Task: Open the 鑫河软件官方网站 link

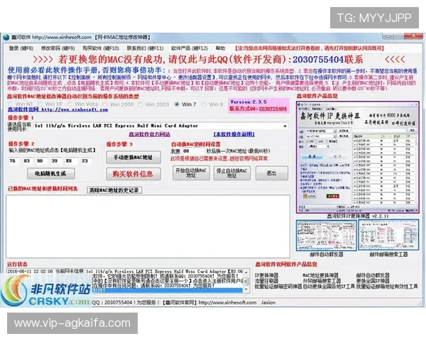Action: (149, 134)
